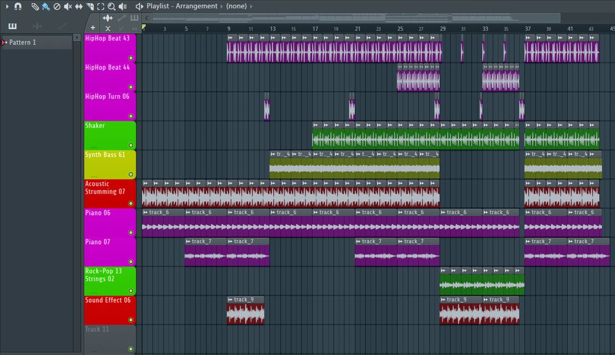Image resolution: width=615 pixels, height=355 pixels.
Task: Click the playhead marker at song start
Action: (x=144, y=28)
